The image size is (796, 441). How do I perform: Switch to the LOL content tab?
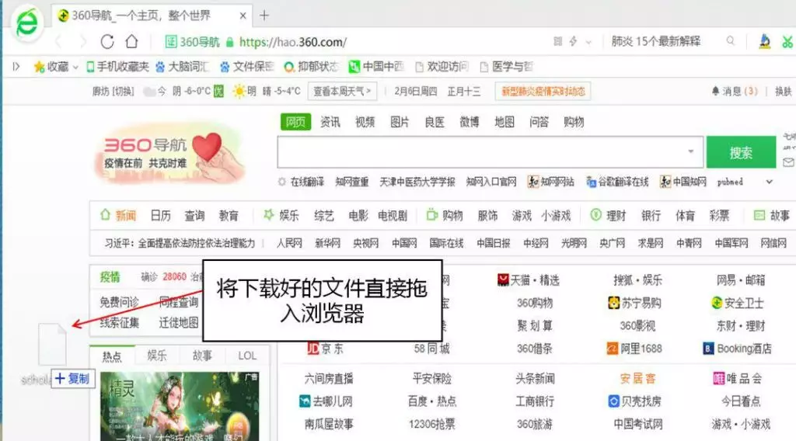pos(247,356)
